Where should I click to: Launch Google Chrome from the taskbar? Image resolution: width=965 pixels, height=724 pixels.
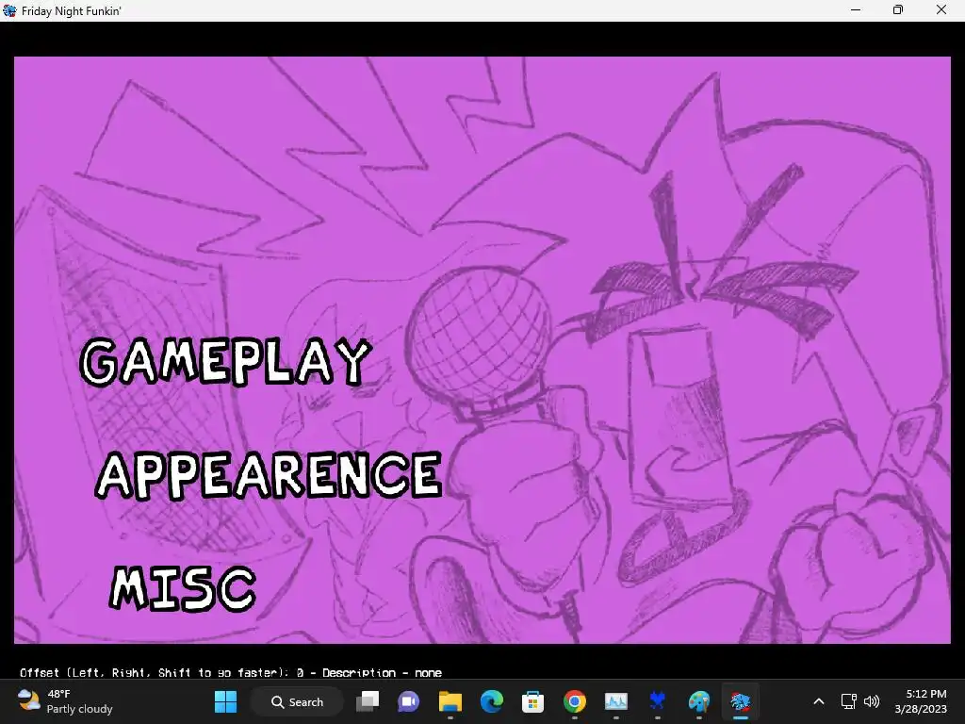pyautogui.click(x=574, y=701)
